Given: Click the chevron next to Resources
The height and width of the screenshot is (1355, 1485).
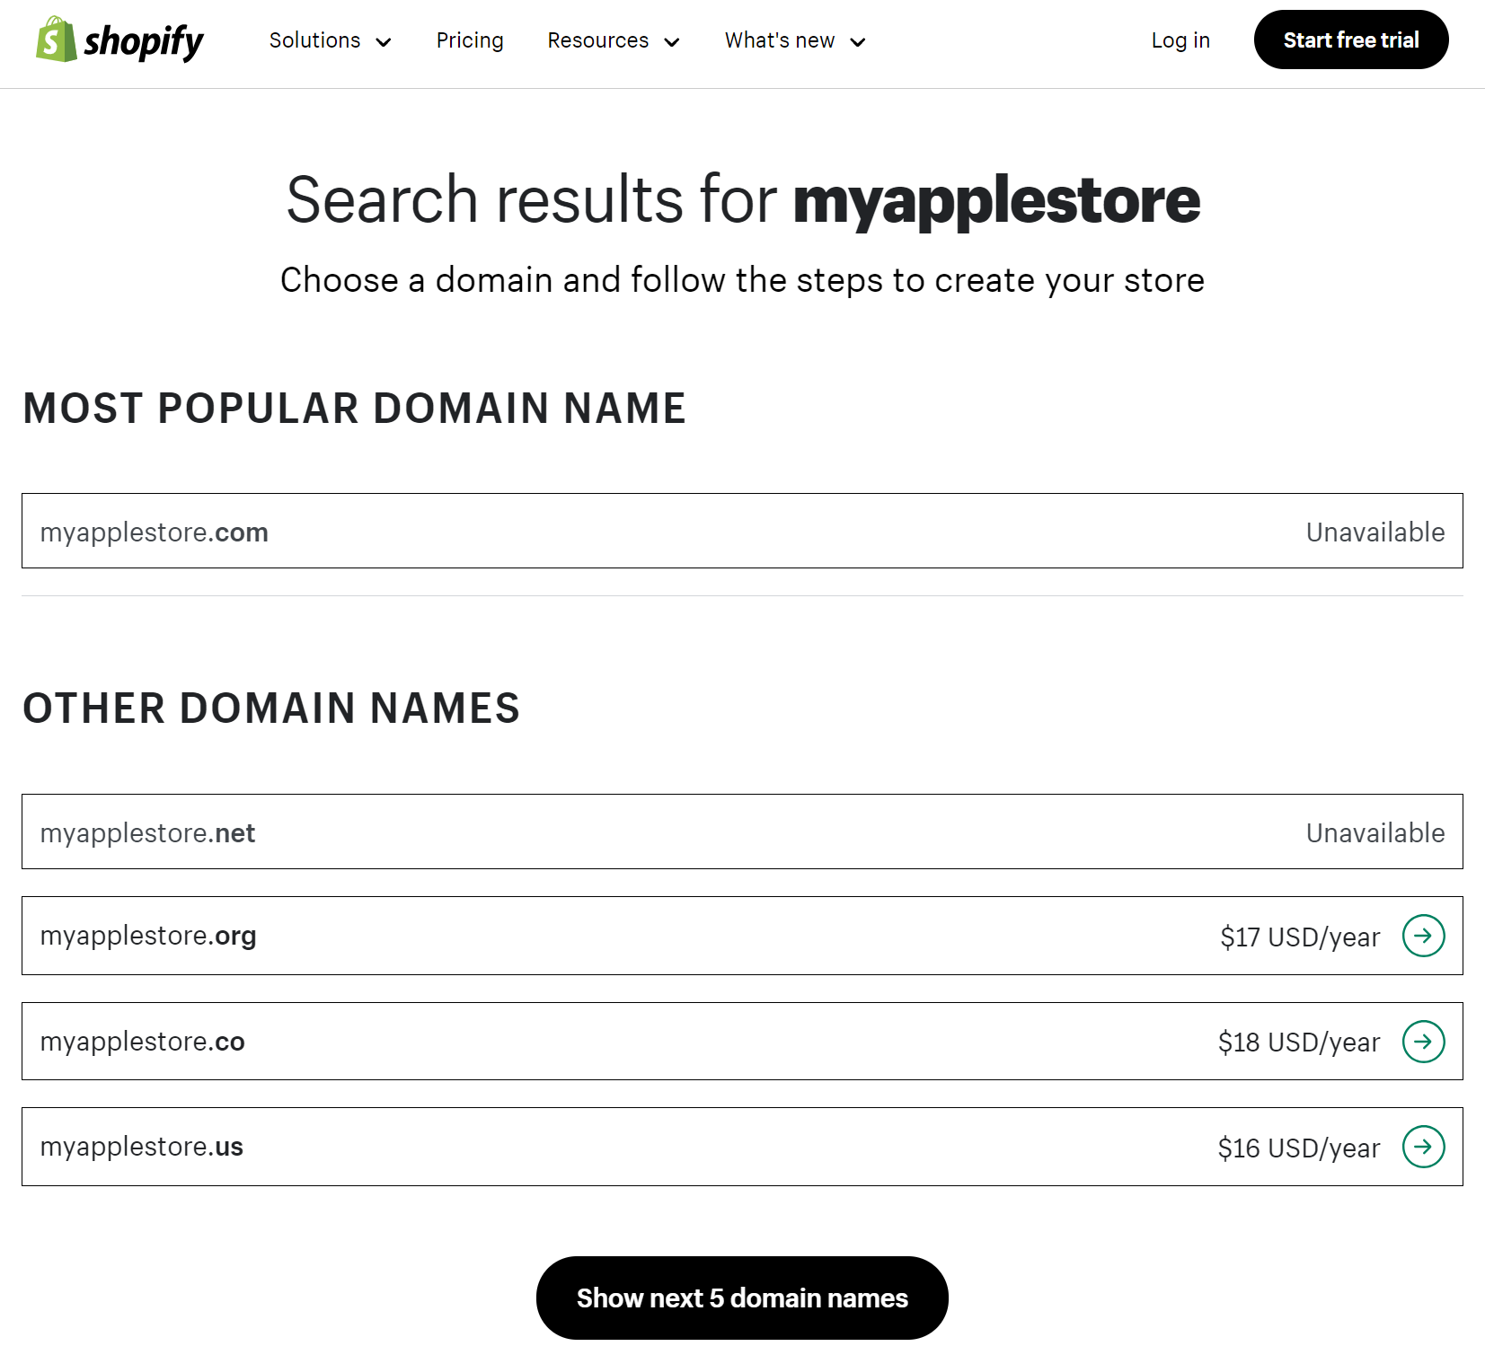Looking at the screenshot, I should tap(672, 41).
